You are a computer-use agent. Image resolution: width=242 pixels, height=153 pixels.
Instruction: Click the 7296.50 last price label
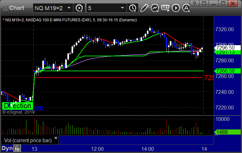pyautogui.click(x=227, y=48)
